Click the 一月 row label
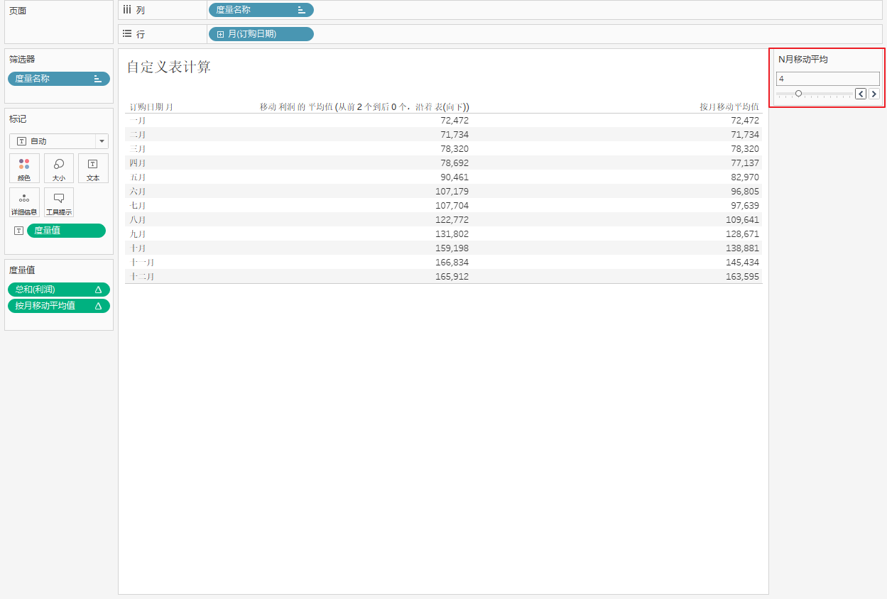887x599 pixels. pos(138,121)
